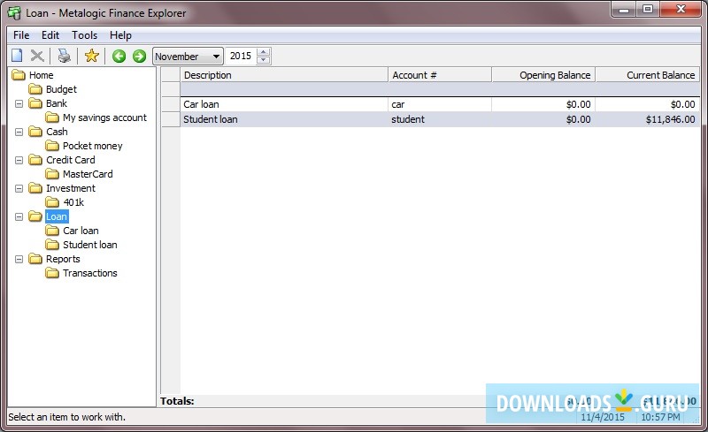Screen dimensions: 708x432
Task: Sort by the Account # column header
Action: [x=440, y=75]
